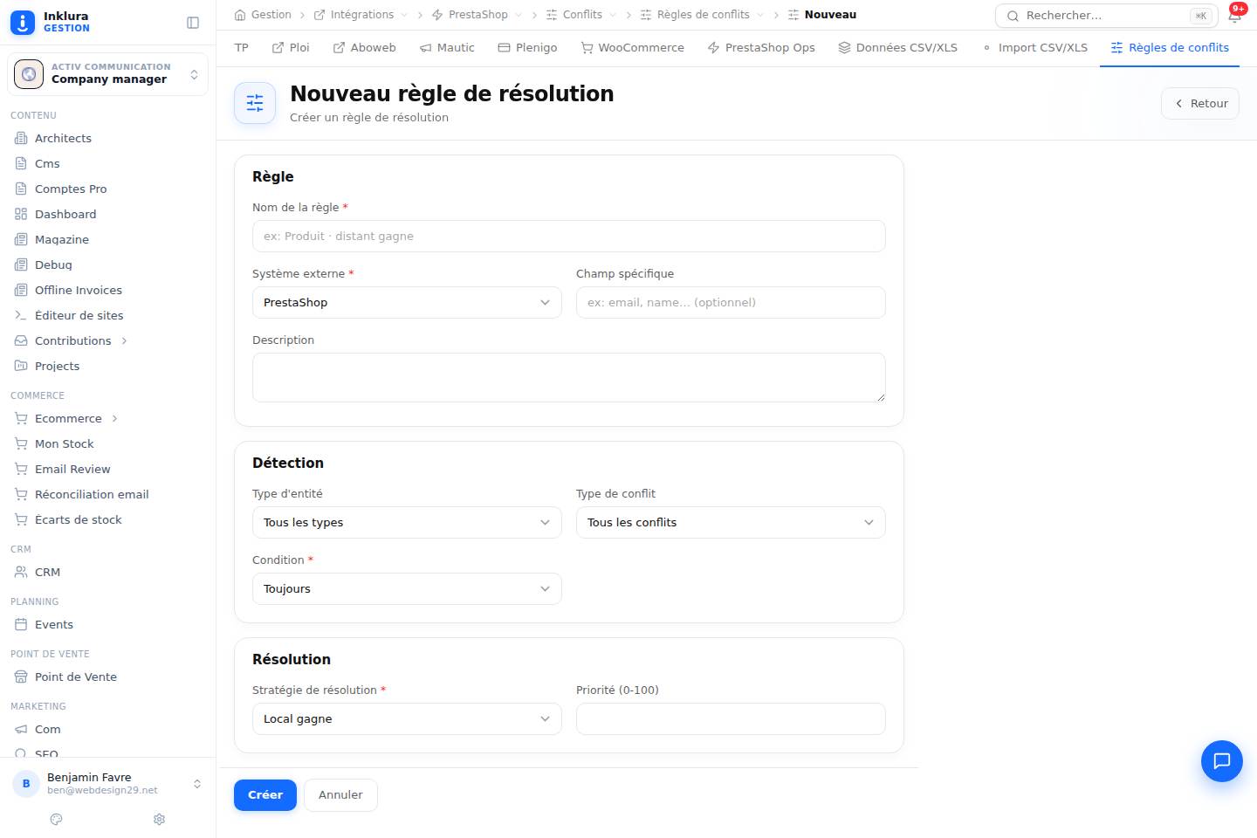This screenshot has width=1257, height=838.
Task: Open Stratégie de résolution dropdown
Action: 407,718
